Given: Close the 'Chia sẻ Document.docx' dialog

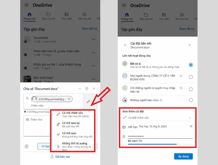Looking at the screenshot, I should tap(94, 89).
